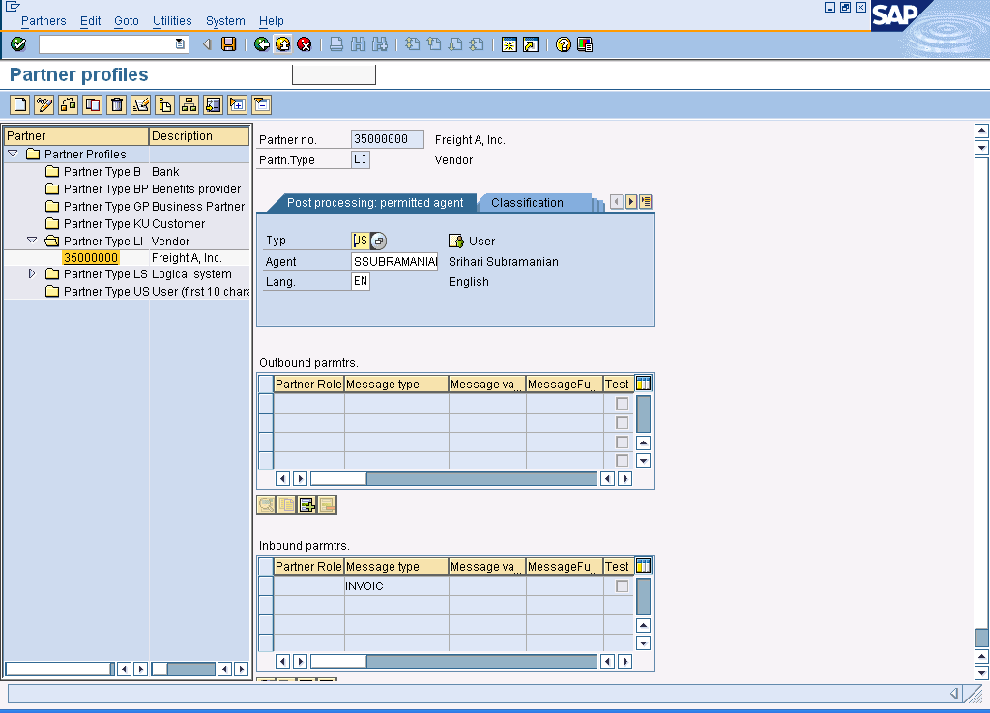This screenshot has height=713, width=990.
Task: Open the Utilities menu
Action: (172, 21)
